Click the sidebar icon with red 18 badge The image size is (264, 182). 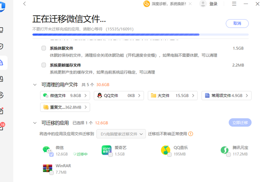(1, 126)
